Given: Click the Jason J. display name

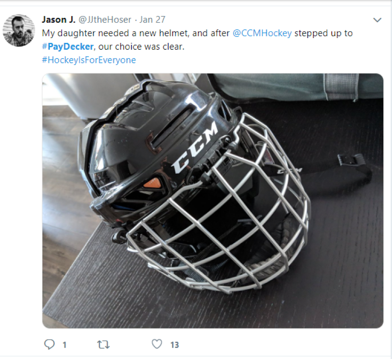Looking at the screenshot, I should pyautogui.click(x=59, y=20).
